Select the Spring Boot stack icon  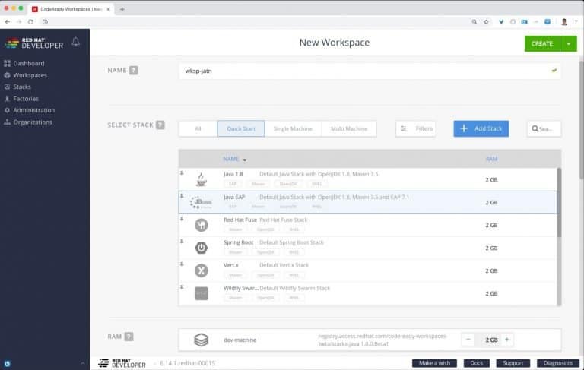point(201,248)
